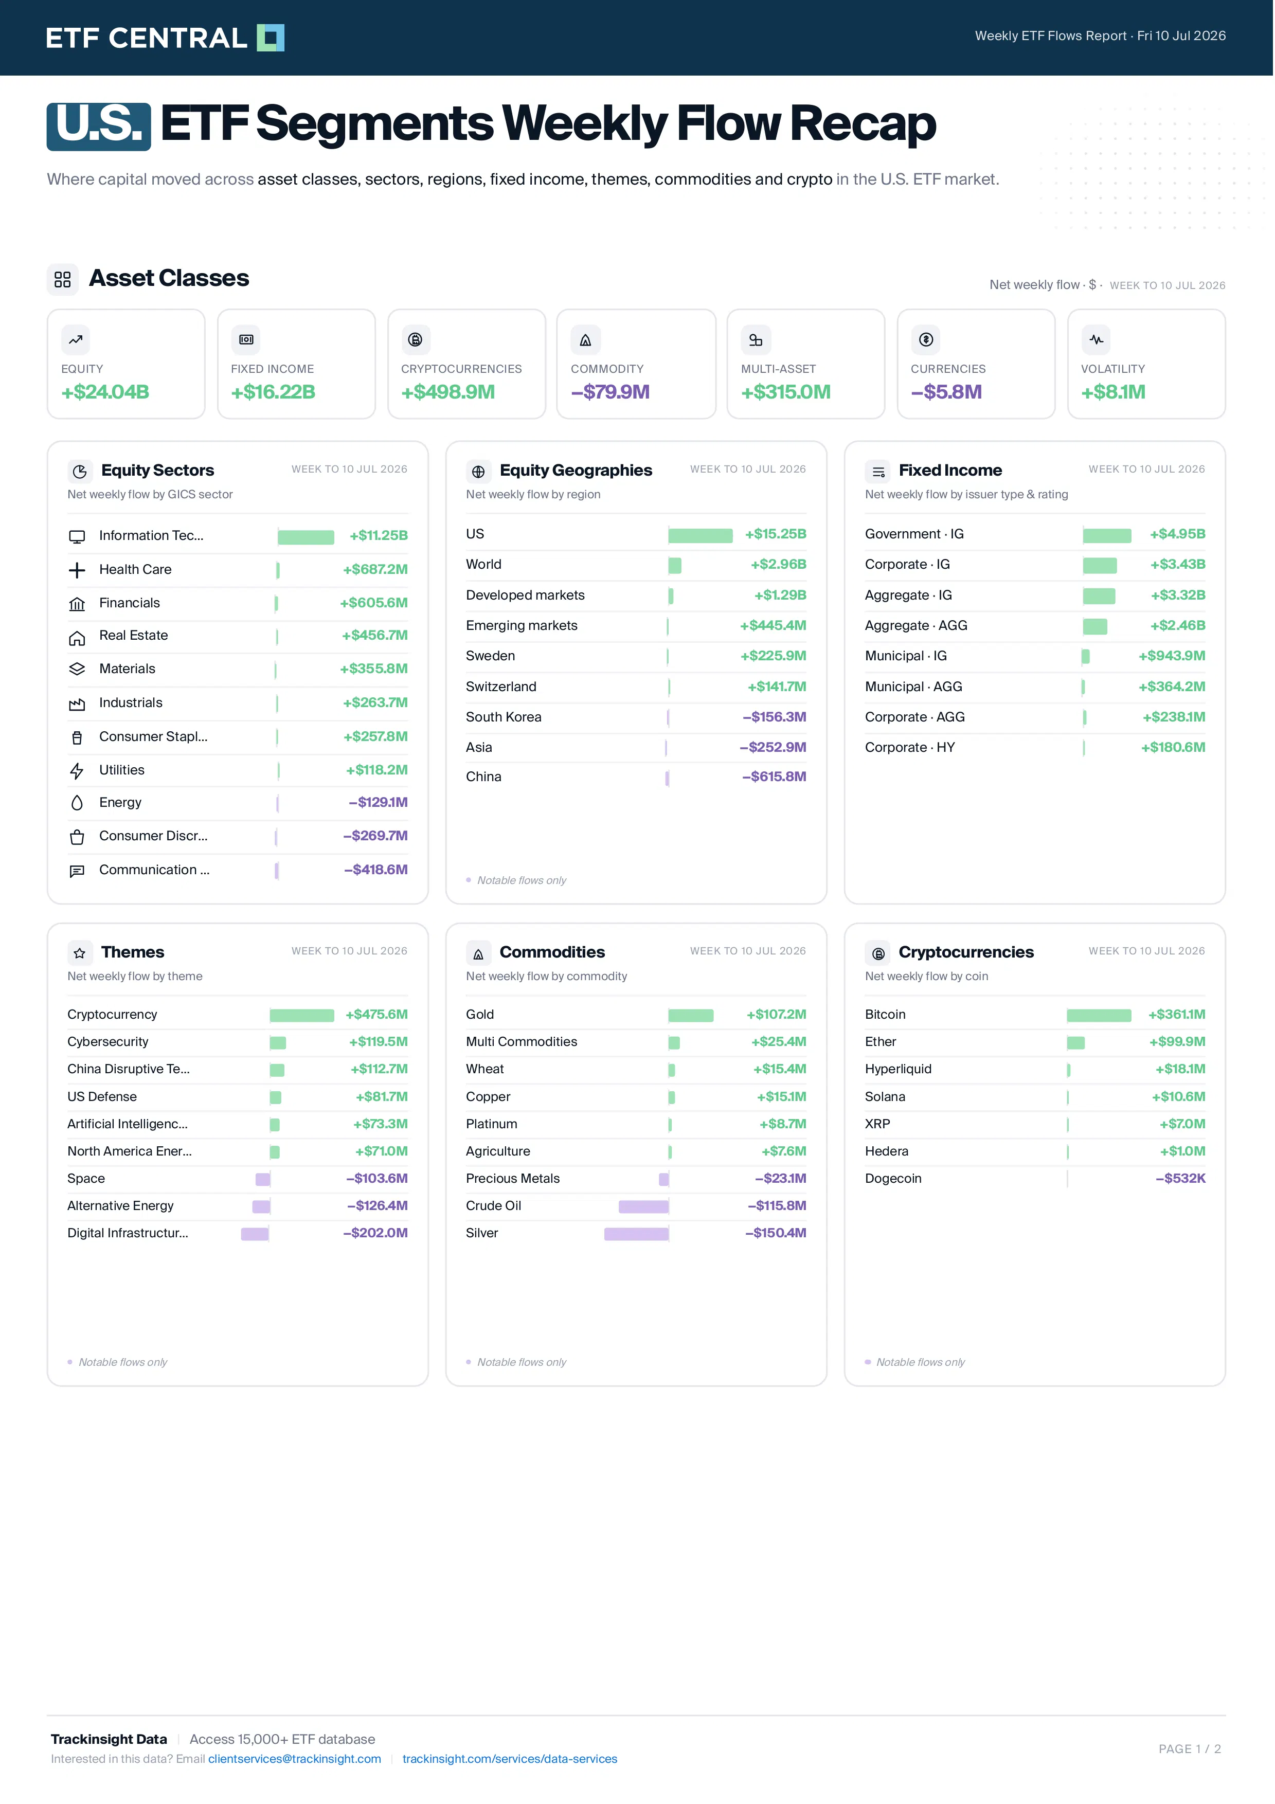
Task: Click the Cryptocurrencies panel bitcoin icon
Action: (878, 952)
